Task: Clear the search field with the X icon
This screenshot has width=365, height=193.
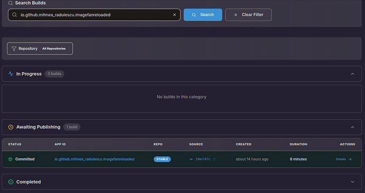Action: tap(175, 15)
